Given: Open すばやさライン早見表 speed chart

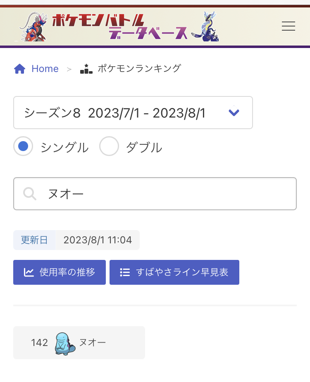Looking at the screenshot, I should (x=182, y=272).
